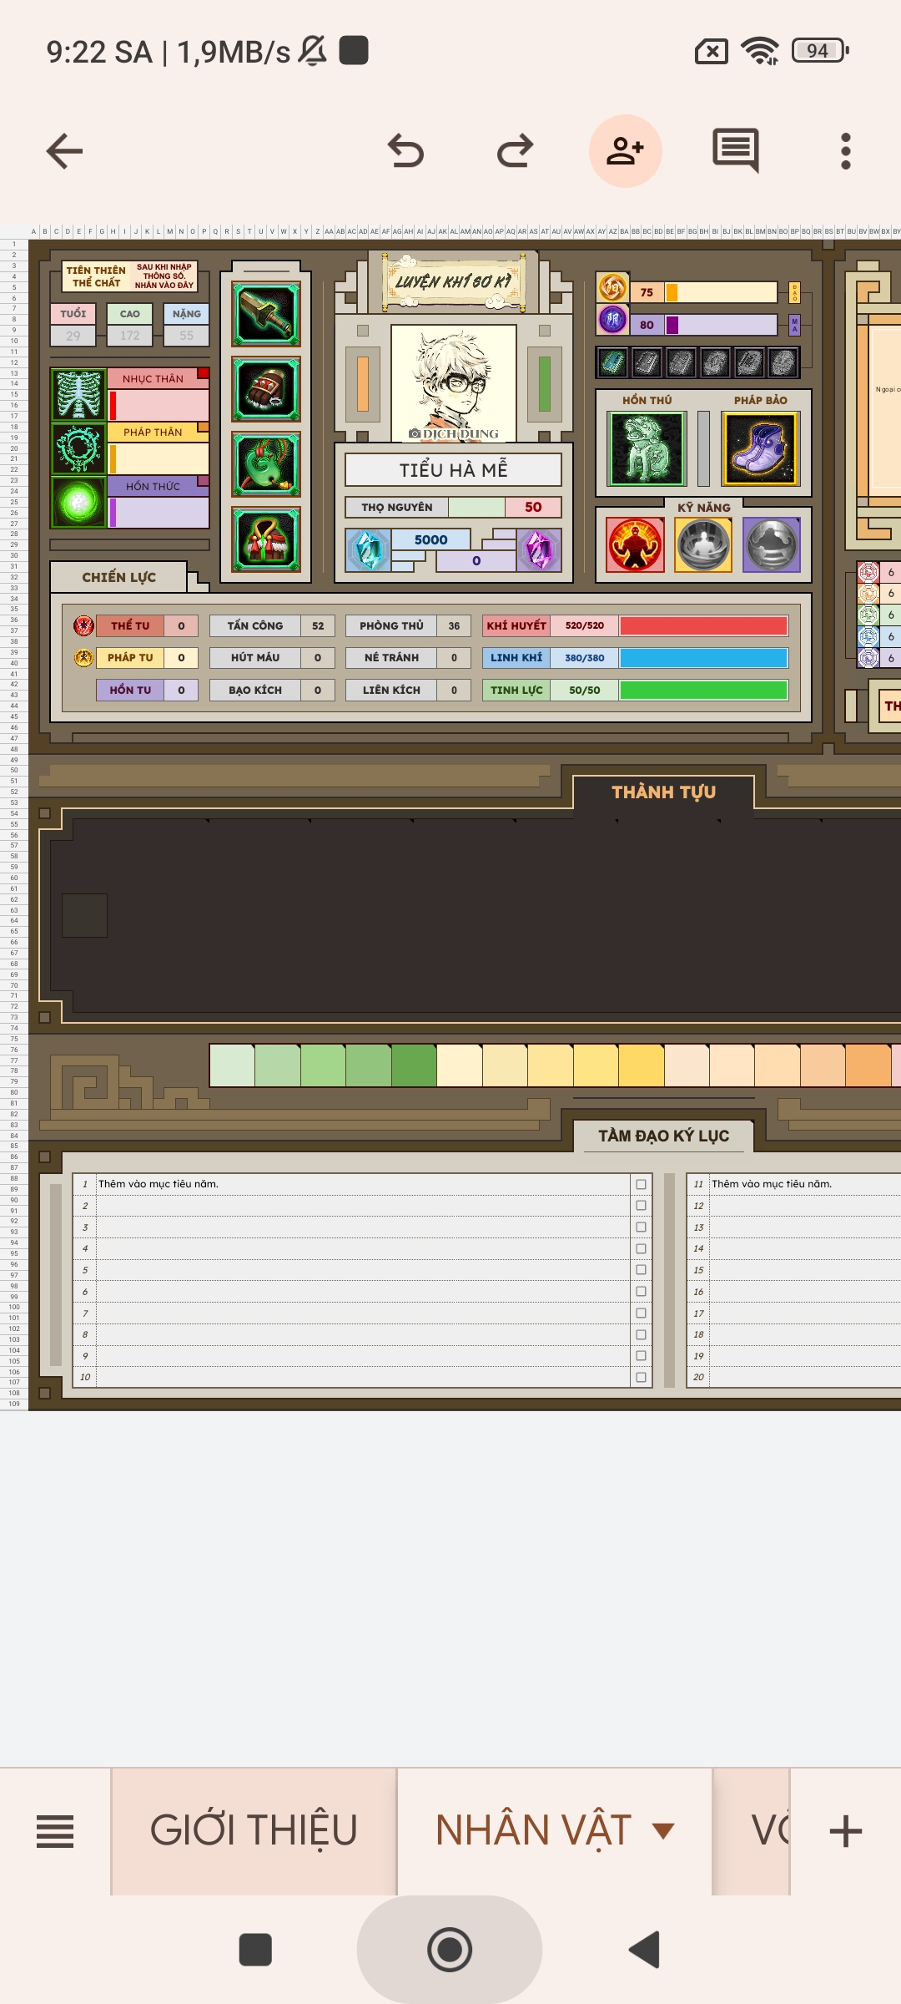The image size is (901, 2004).
Task: Tap the jade lion Hồn Thú icon
Action: (x=647, y=448)
